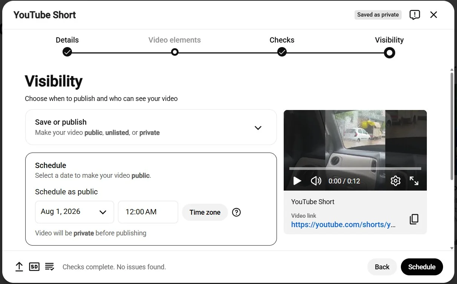The width and height of the screenshot is (457, 284).
Task: Go Back to previous step
Action: coord(382,267)
